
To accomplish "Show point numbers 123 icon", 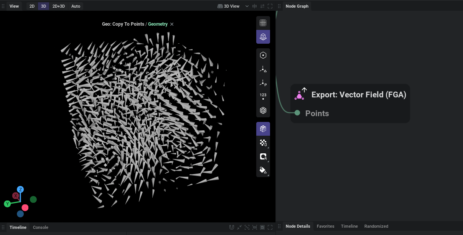I will click(263, 97).
